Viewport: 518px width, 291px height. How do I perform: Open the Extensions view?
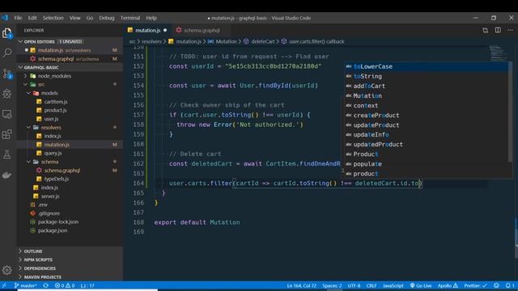[x=7, y=134]
